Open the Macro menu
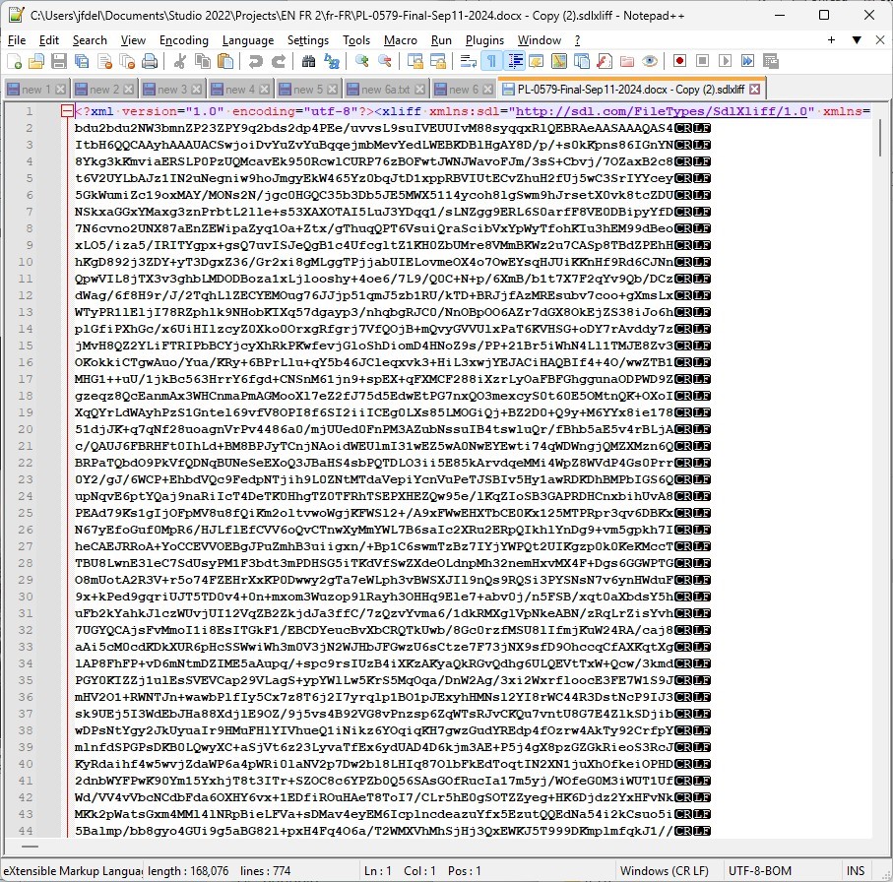This screenshot has height=882, width=893. pyautogui.click(x=400, y=39)
